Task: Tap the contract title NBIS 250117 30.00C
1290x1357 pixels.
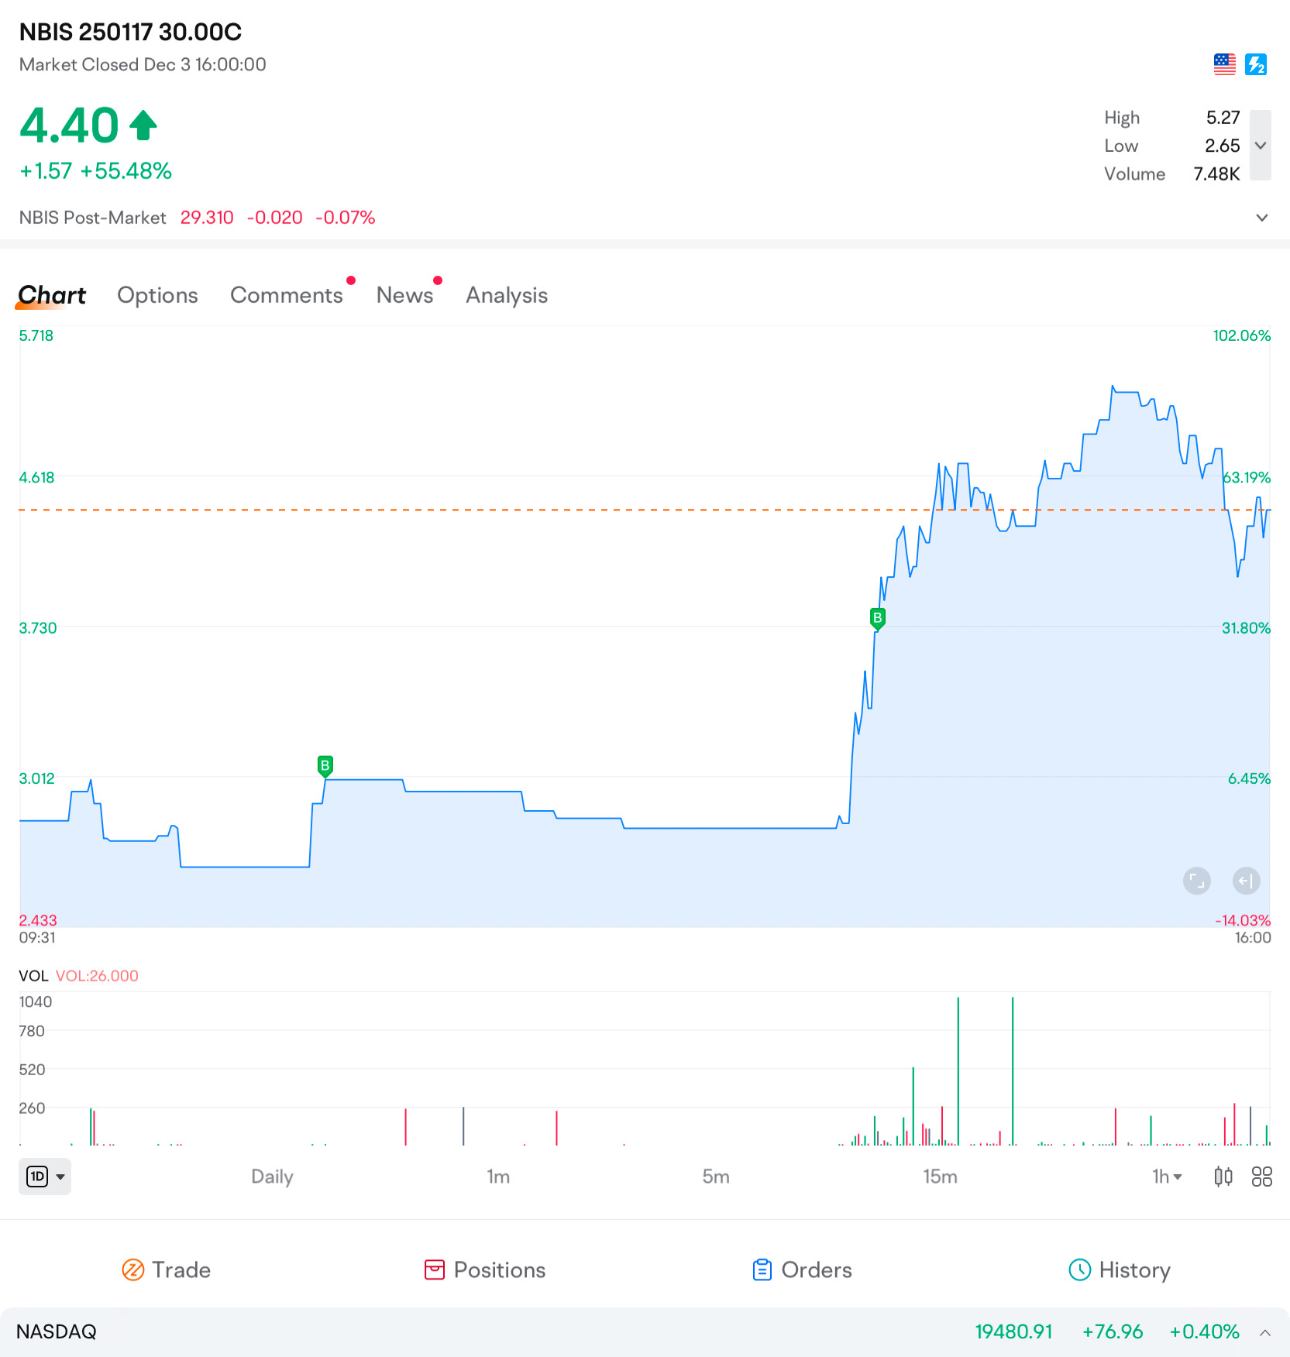Action: (x=130, y=32)
